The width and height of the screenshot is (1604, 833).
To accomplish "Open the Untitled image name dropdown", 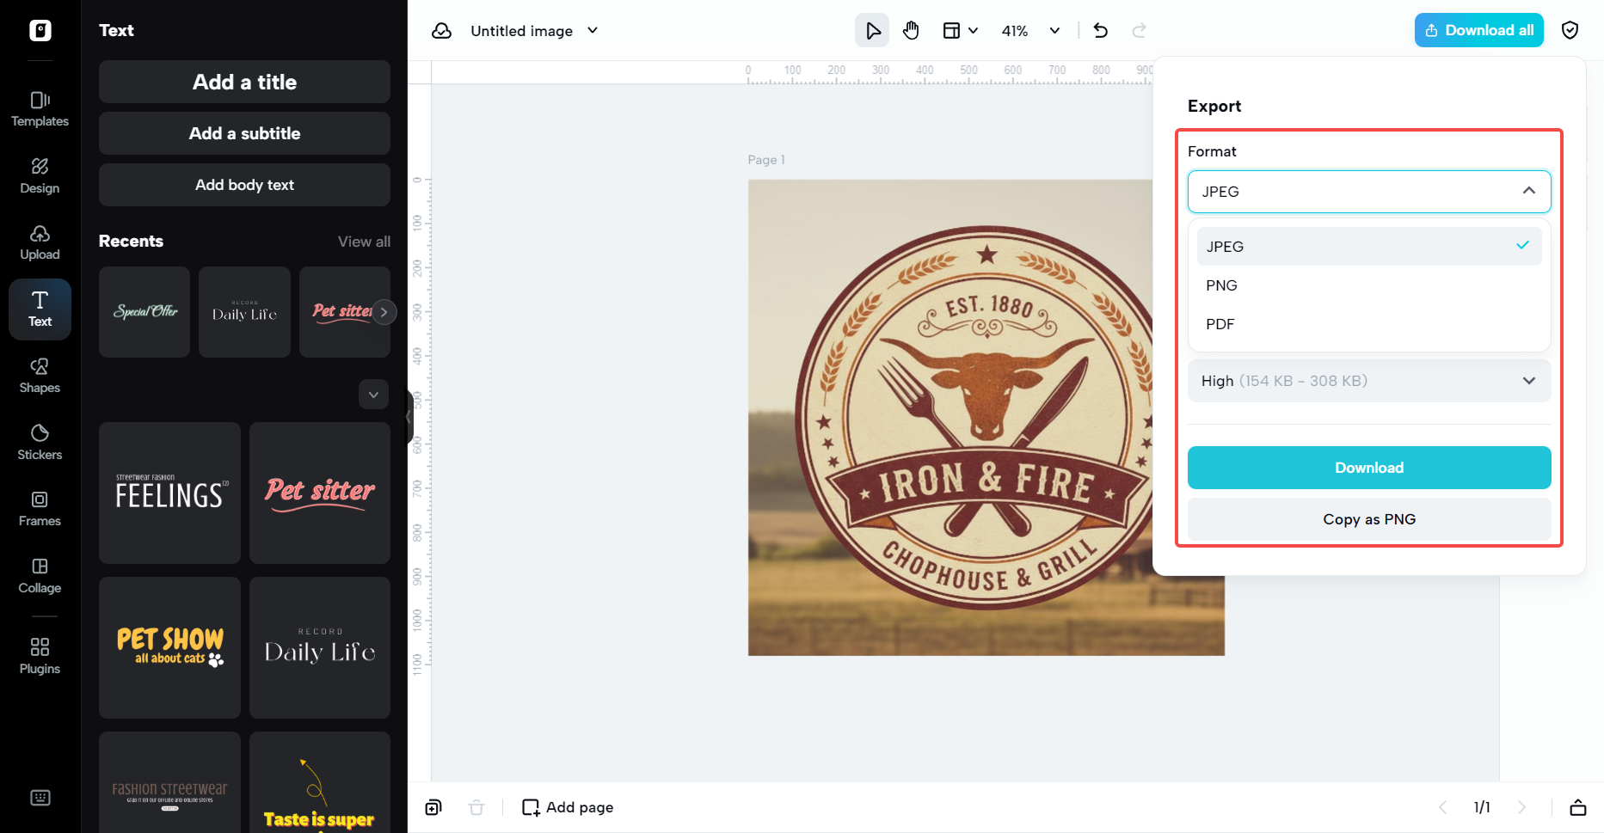I will [534, 31].
